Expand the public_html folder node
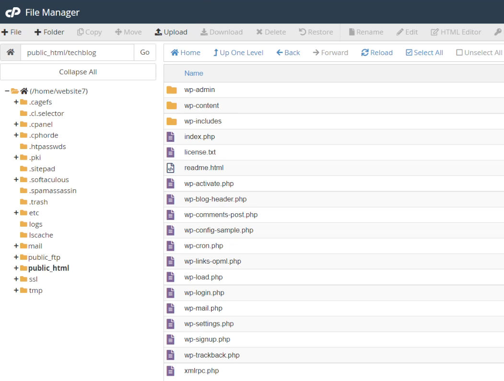Screen dimensions: 504x381 click(x=16, y=268)
